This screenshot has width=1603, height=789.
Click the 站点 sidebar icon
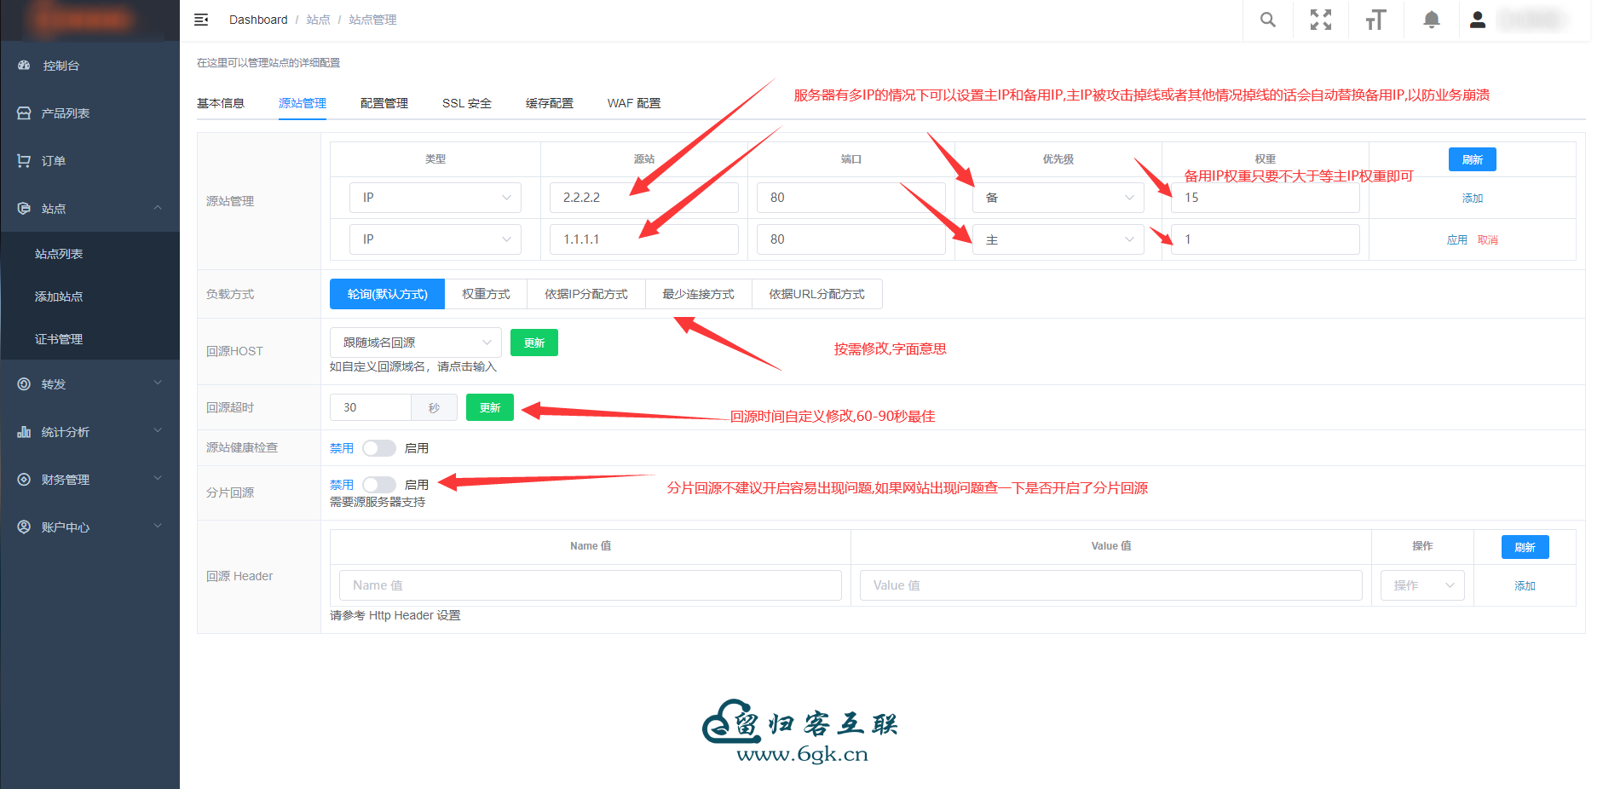[24, 209]
